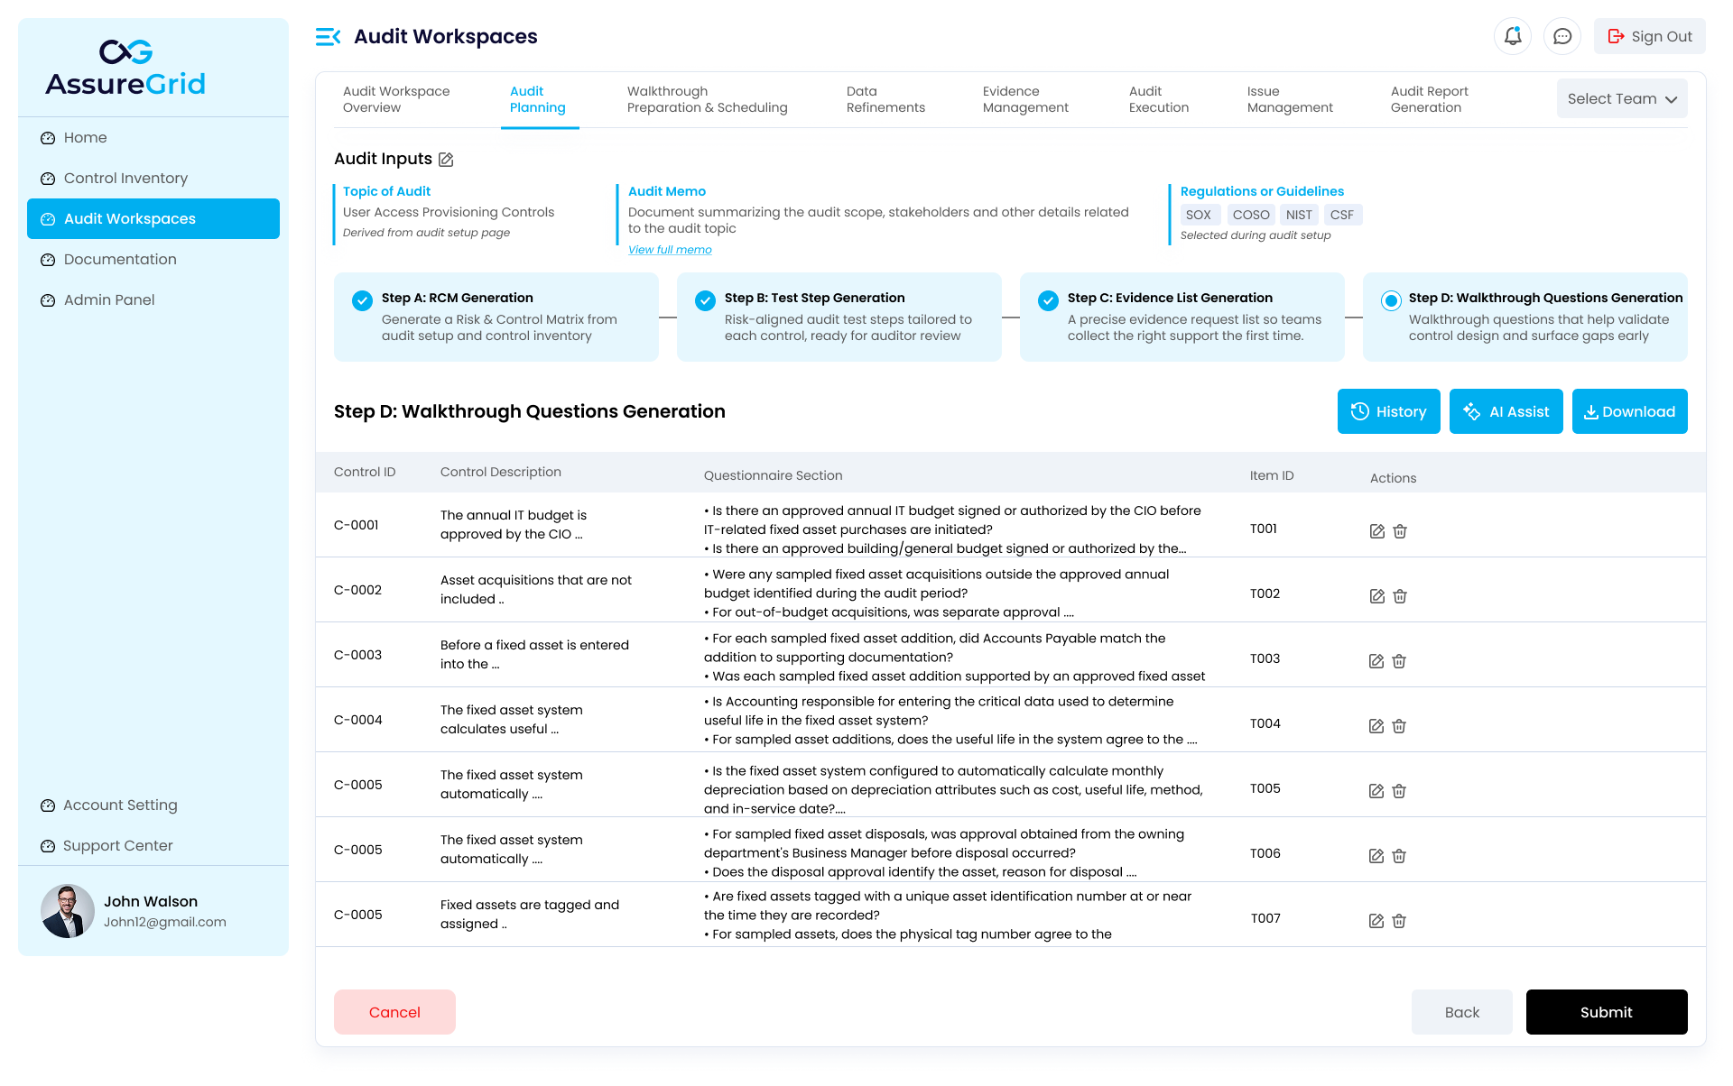The width and height of the screenshot is (1733, 1086).
Task: Open the View full memo link
Action: 670,250
